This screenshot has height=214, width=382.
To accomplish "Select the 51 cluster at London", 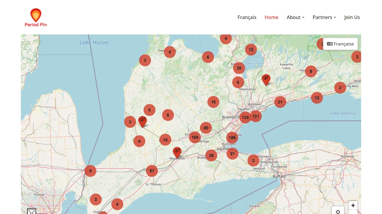I will point(152,171).
